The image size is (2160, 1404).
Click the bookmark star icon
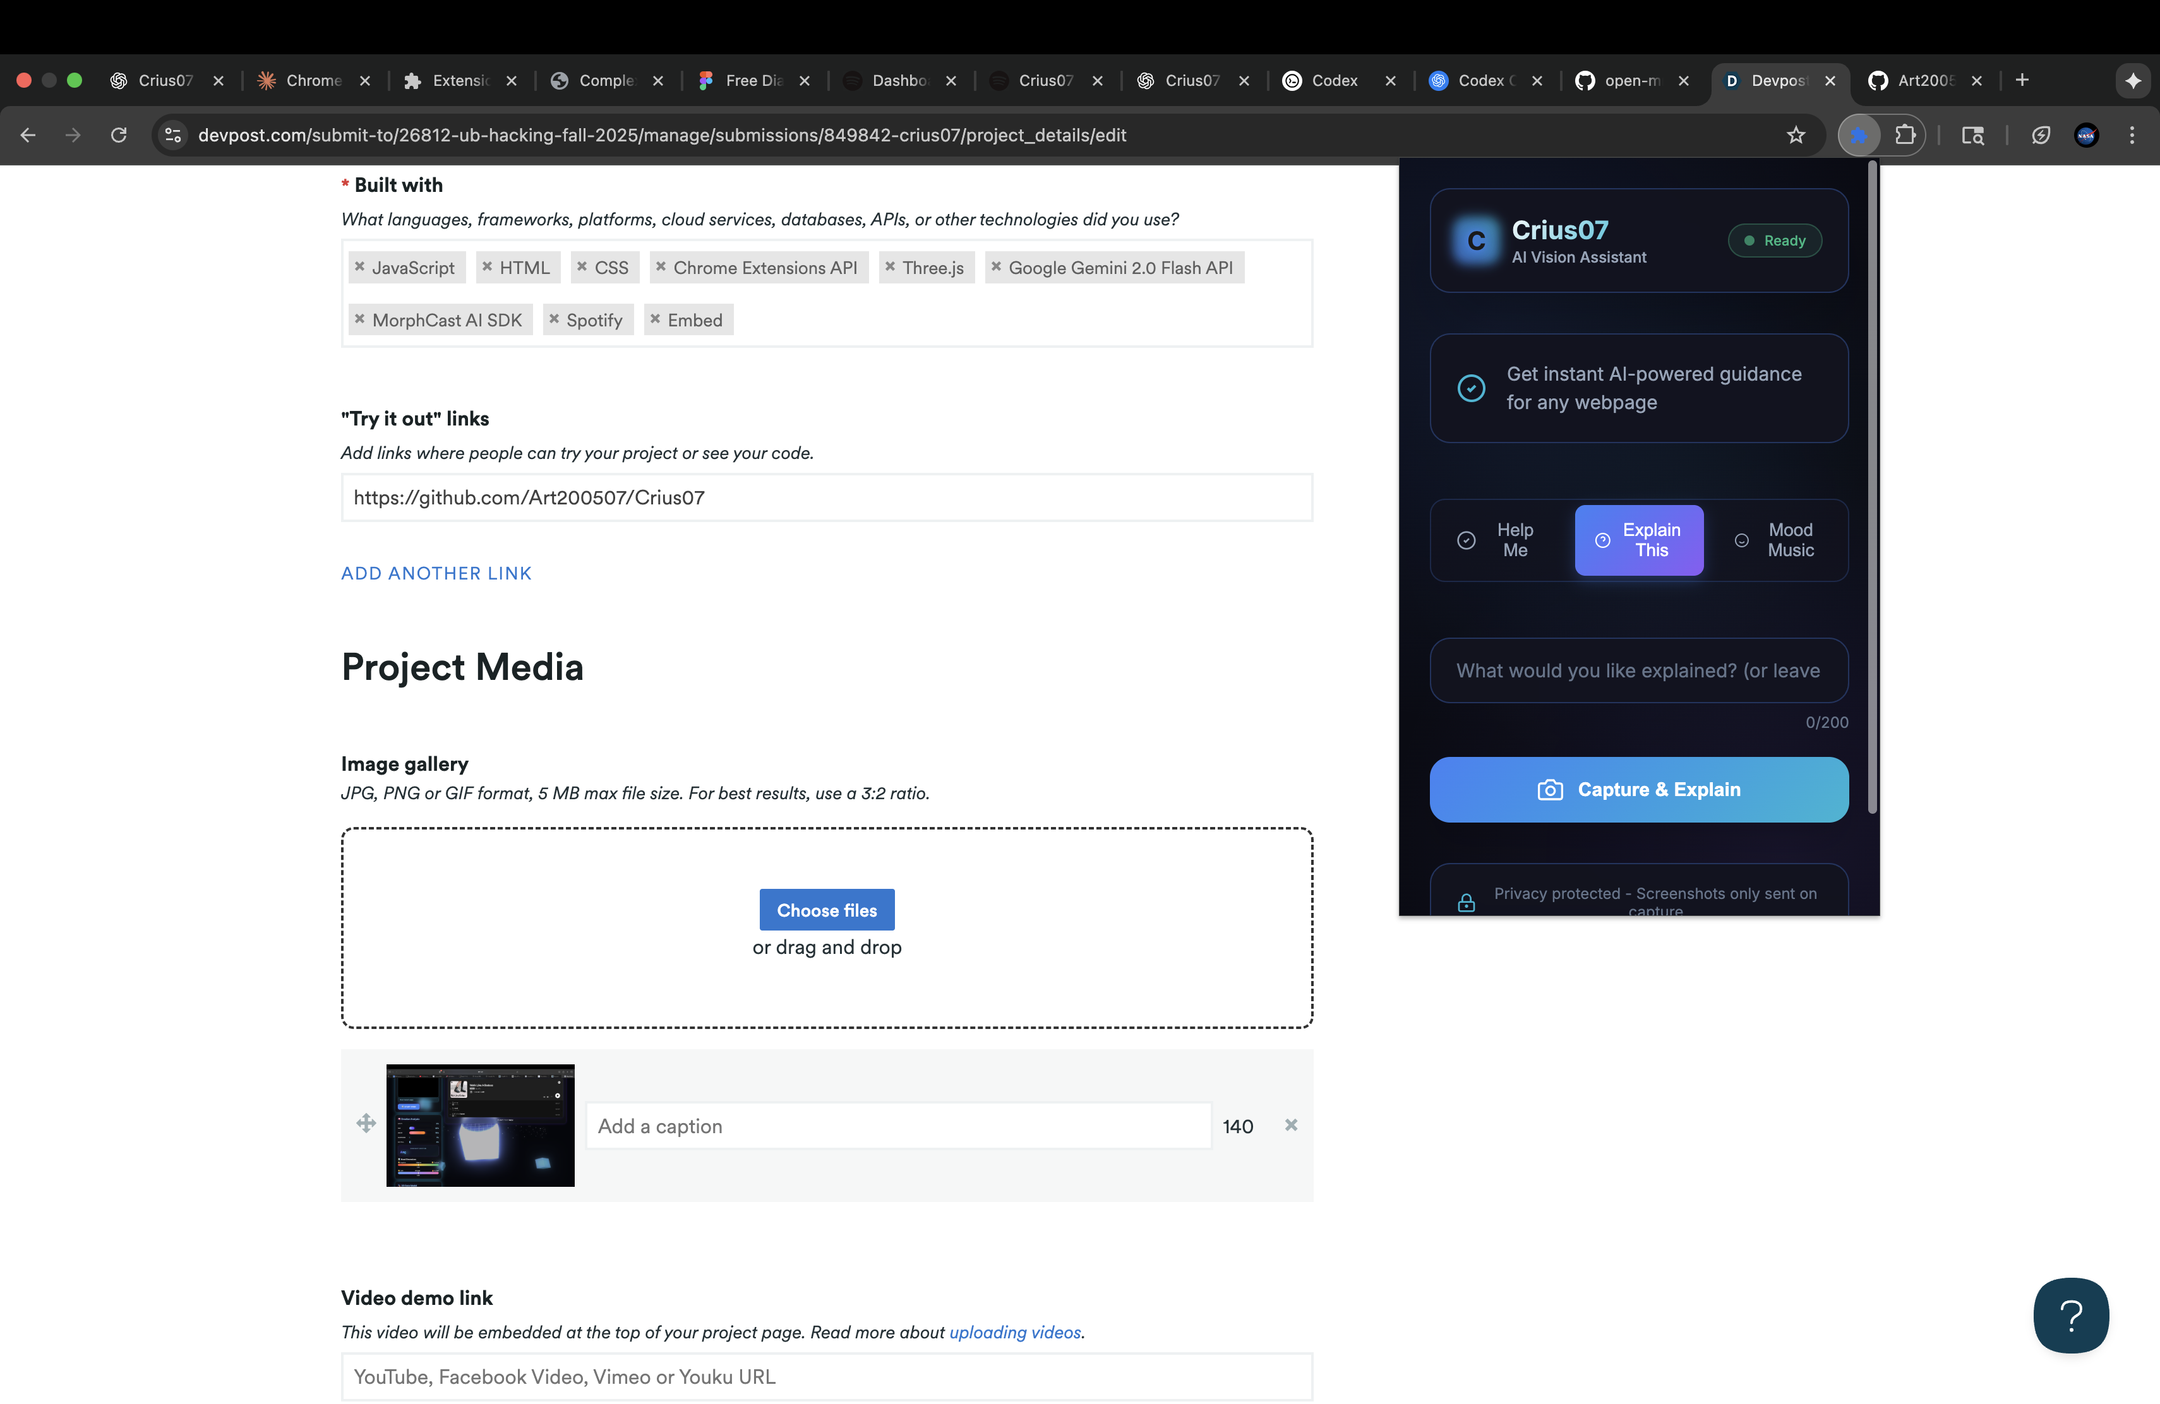[1795, 135]
